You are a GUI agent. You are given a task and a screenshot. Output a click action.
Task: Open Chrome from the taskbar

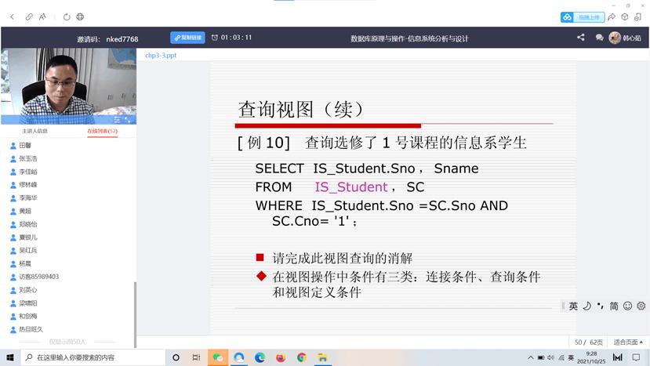click(x=302, y=357)
